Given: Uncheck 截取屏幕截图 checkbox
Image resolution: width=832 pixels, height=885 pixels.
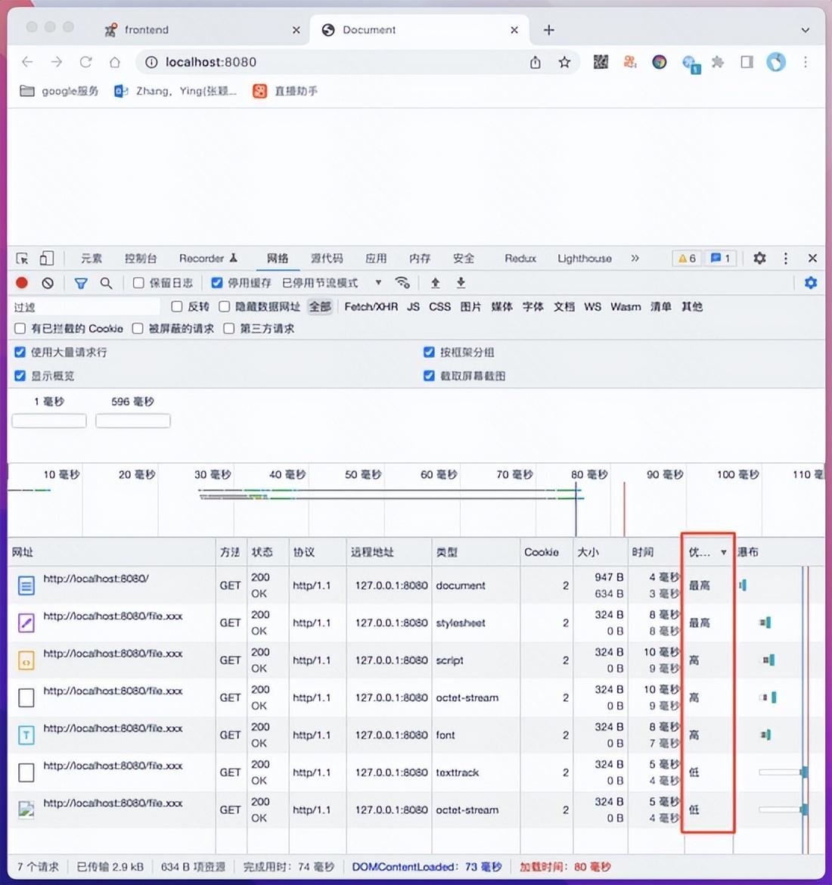Looking at the screenshot, I should pos(429,376).
